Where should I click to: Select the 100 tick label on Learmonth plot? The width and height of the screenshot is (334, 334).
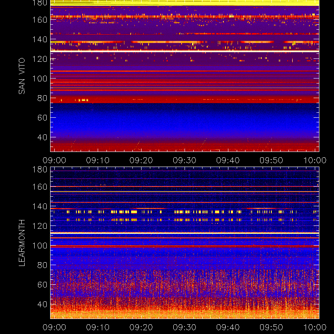point(40,245)
